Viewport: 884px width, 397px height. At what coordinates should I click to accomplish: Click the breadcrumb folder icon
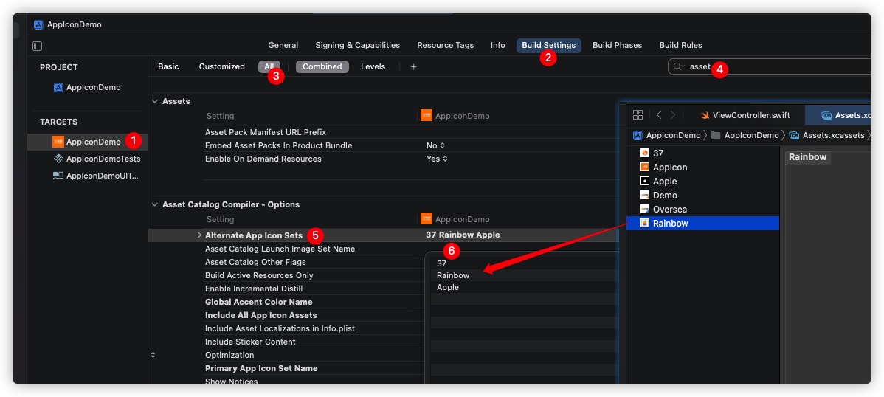coord(716,135)
